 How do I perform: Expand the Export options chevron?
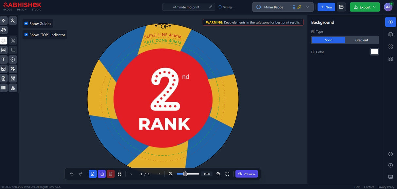point(374,7)
